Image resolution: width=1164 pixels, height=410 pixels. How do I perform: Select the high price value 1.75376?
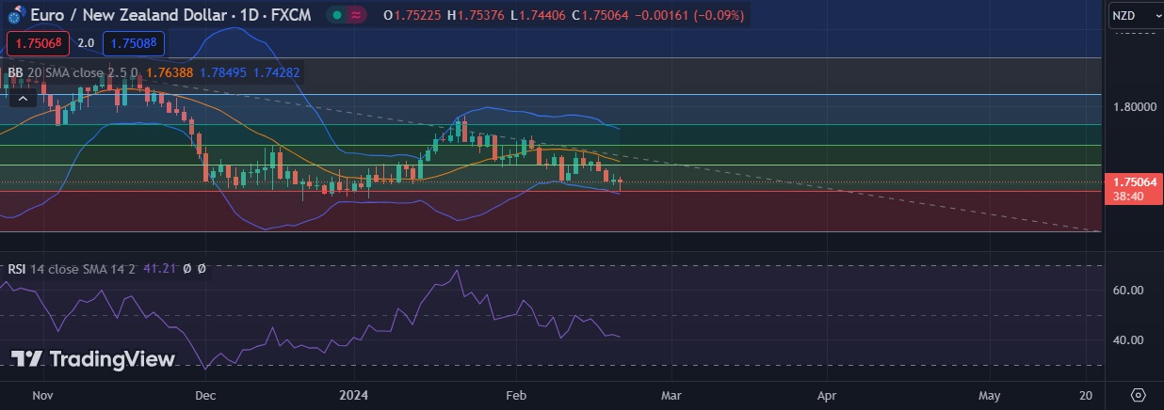482,15
